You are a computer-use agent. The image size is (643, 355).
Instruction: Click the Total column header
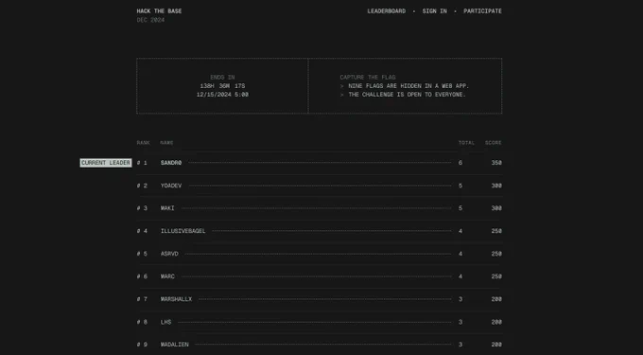tap(466, 143)
